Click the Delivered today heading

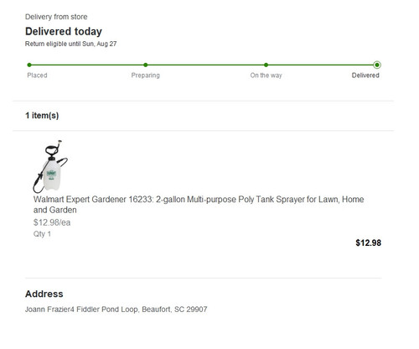point(64,31)
